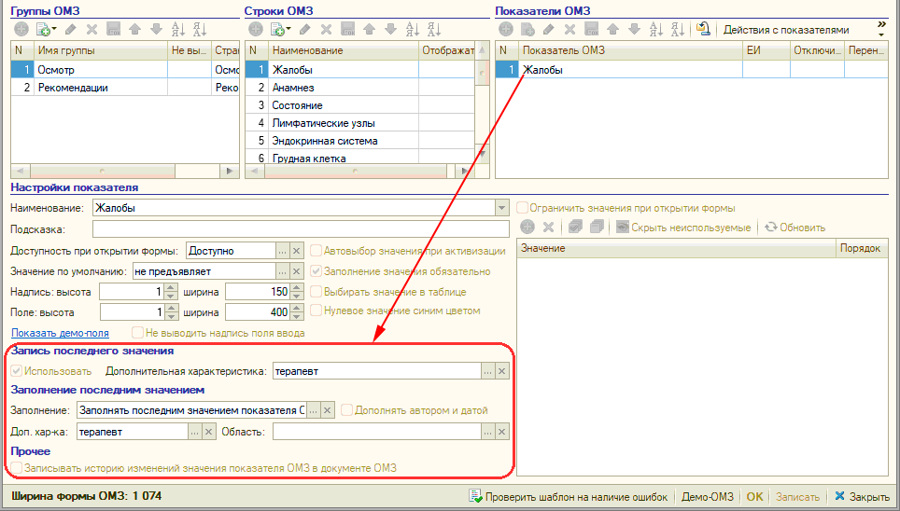900x511 pixels.
Task: Clear the Дополнительная характеристика field with X
Action: pyautogui.click(x=502, y=371)
